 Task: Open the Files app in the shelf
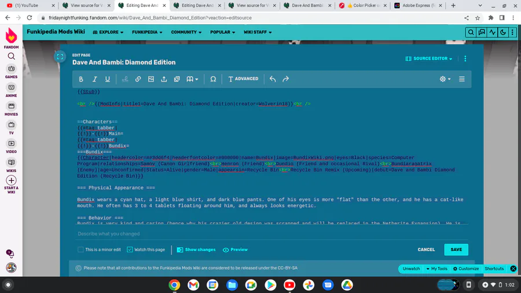click(232, 285)
